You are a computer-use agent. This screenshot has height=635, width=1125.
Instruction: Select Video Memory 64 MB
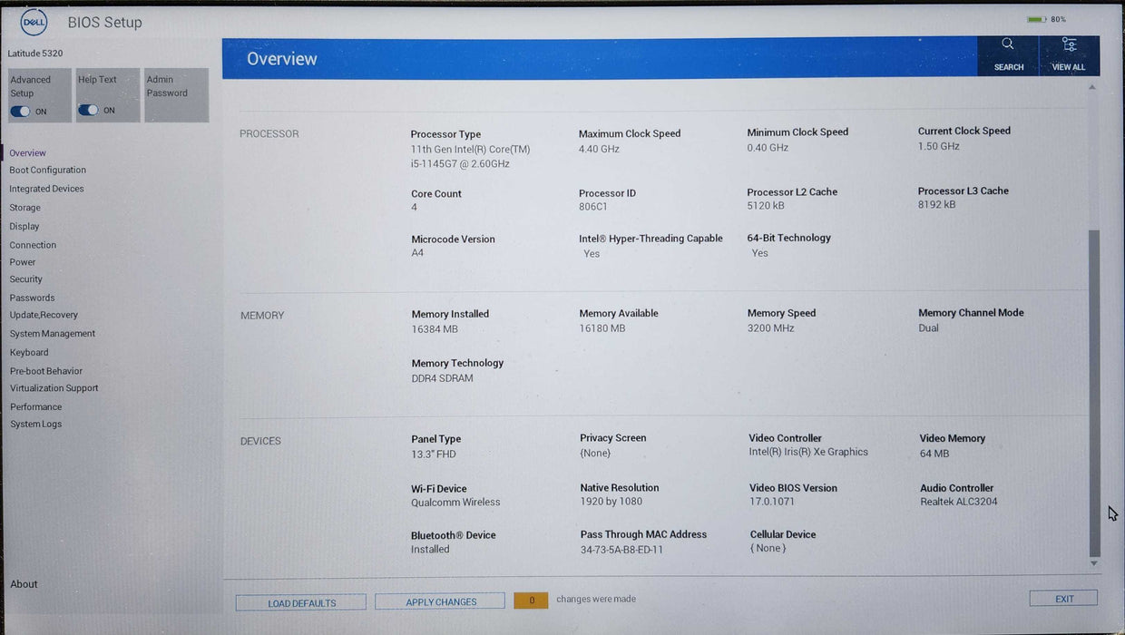[x=934, y=454]
